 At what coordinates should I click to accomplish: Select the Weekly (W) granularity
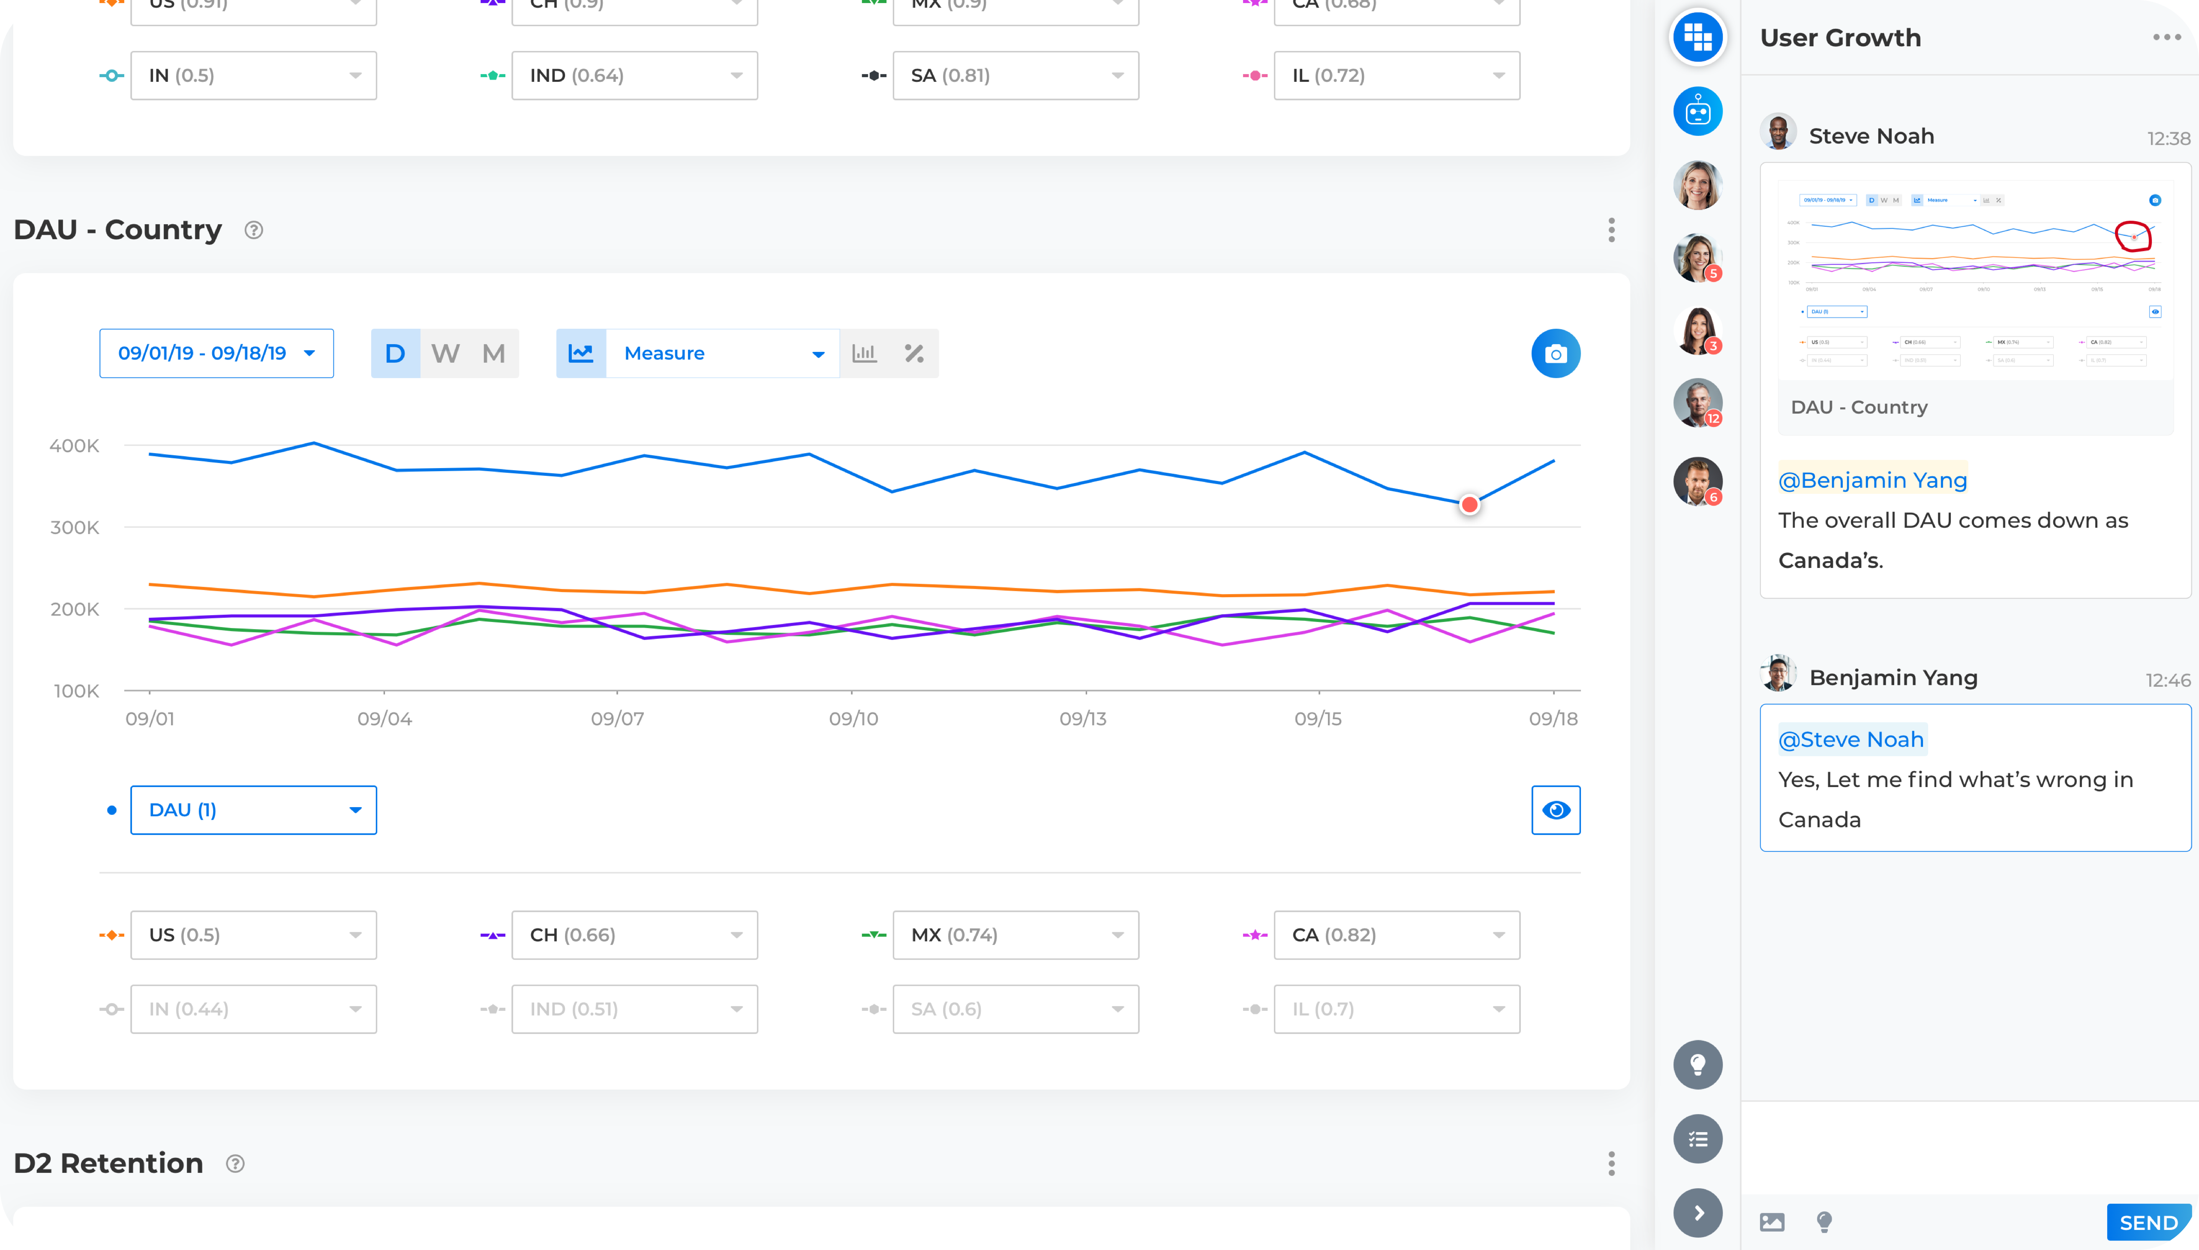click(445, 354)
